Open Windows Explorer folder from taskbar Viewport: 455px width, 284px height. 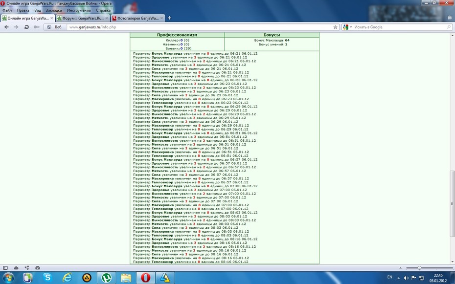tap(126, 278)
